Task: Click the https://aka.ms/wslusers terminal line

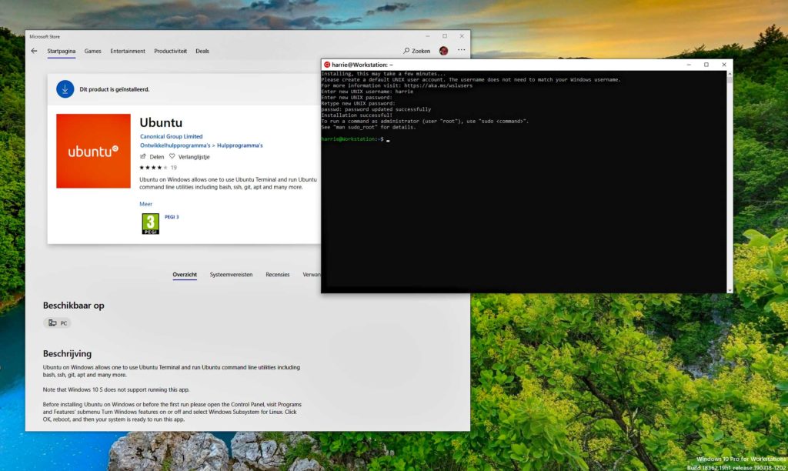Action: tap(397, 85)
